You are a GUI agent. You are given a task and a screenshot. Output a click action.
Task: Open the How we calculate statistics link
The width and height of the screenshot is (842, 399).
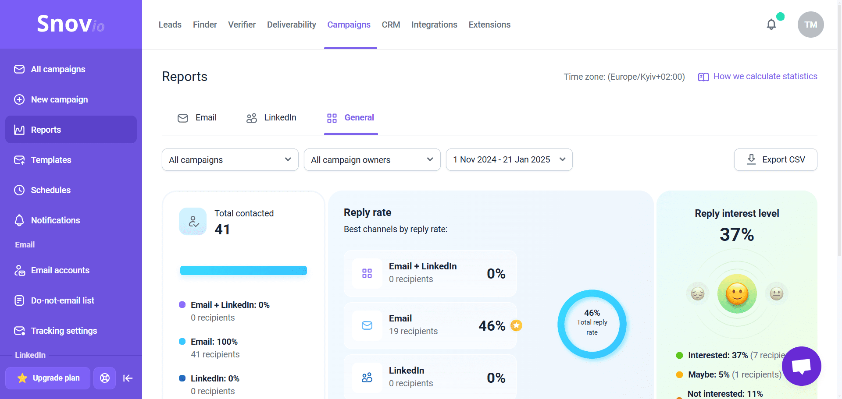click(x=765, y=76)
